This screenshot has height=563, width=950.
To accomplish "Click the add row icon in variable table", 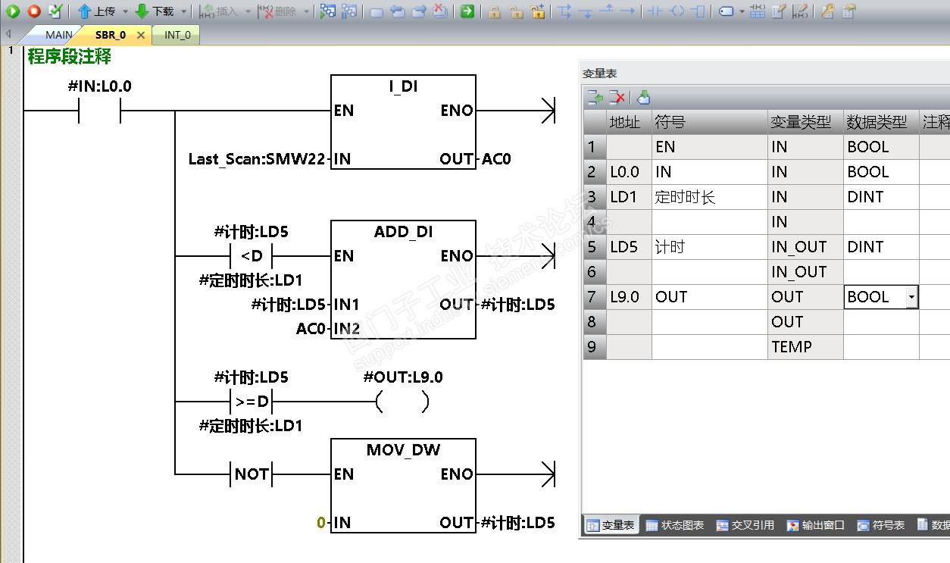I will [x=595, y=98].
